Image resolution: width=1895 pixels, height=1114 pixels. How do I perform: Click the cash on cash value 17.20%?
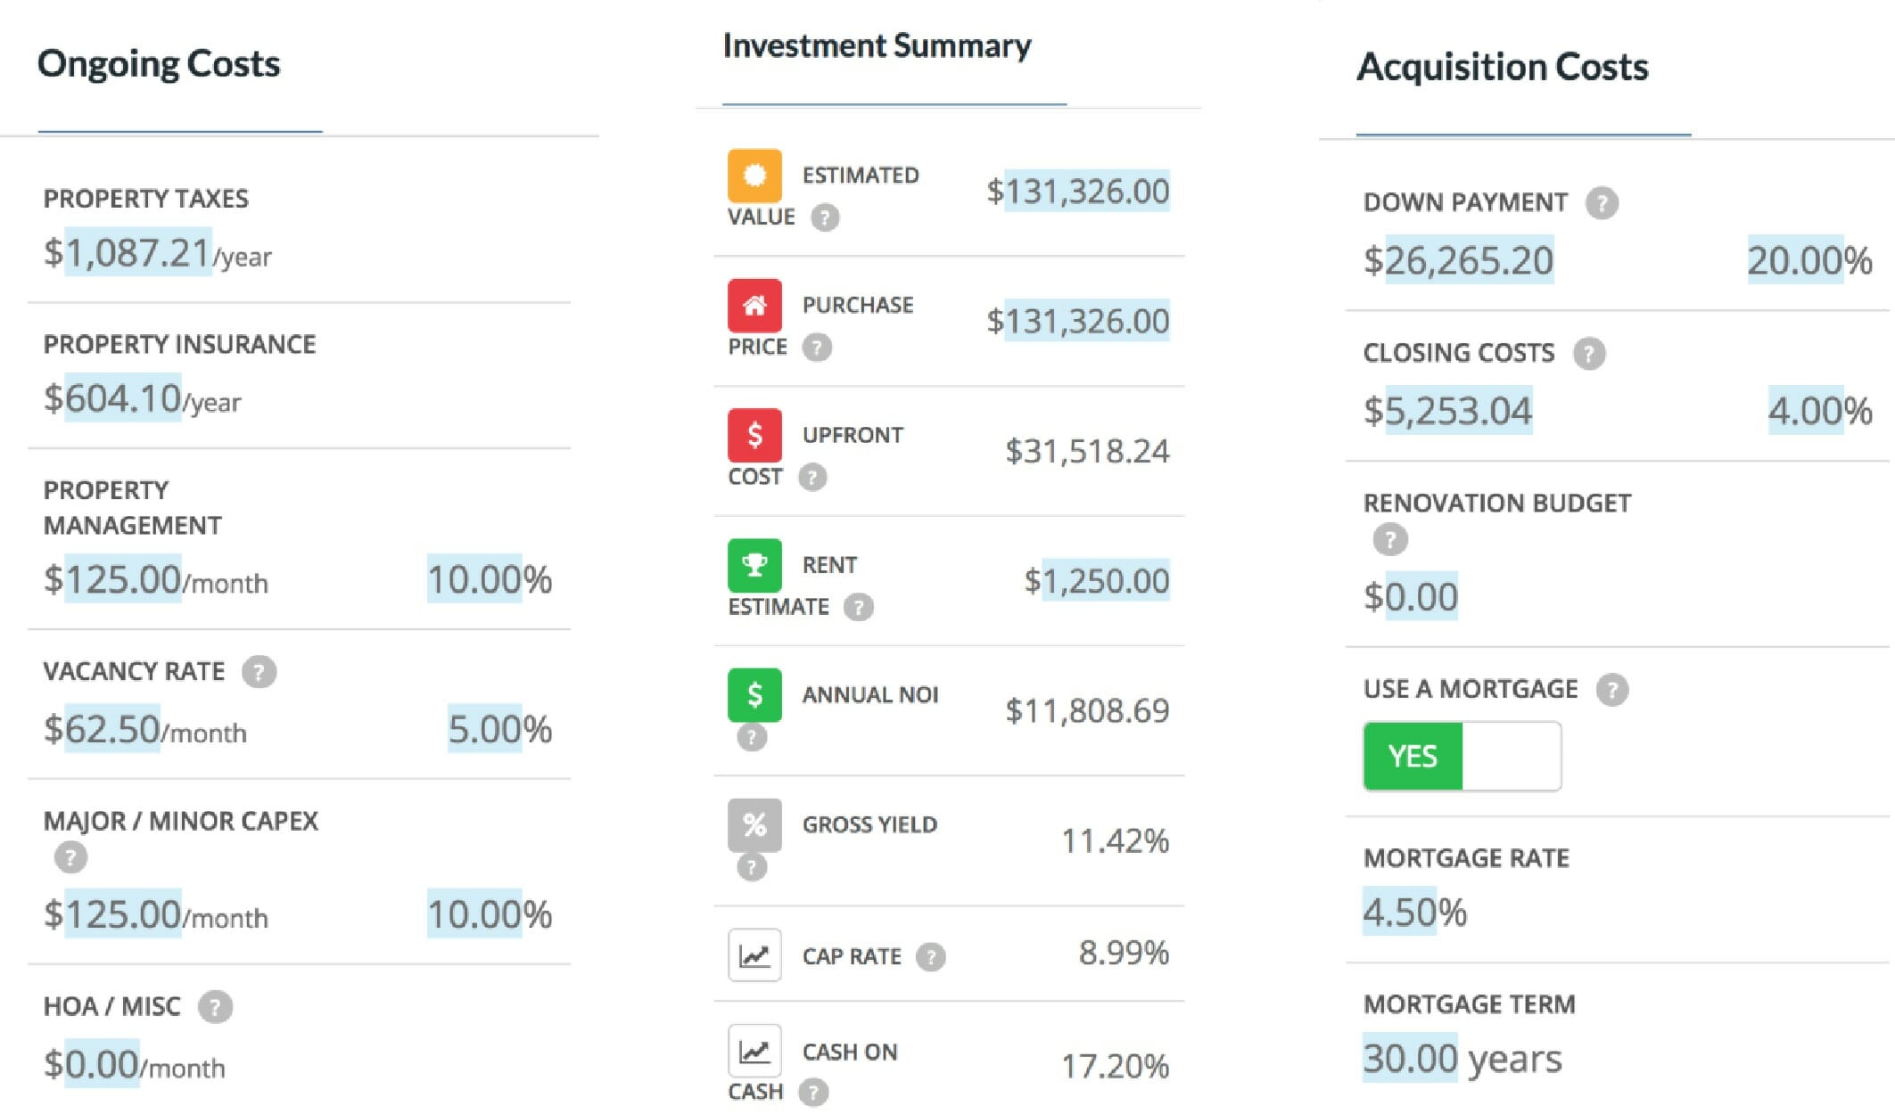(x=1115, y=1066)
